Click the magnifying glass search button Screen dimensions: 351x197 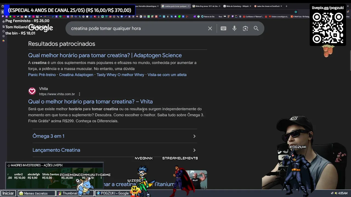pyautogui.click(x=256, y=28)
